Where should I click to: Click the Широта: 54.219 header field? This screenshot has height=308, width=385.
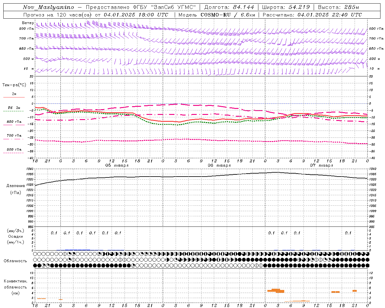click(286, 7)
